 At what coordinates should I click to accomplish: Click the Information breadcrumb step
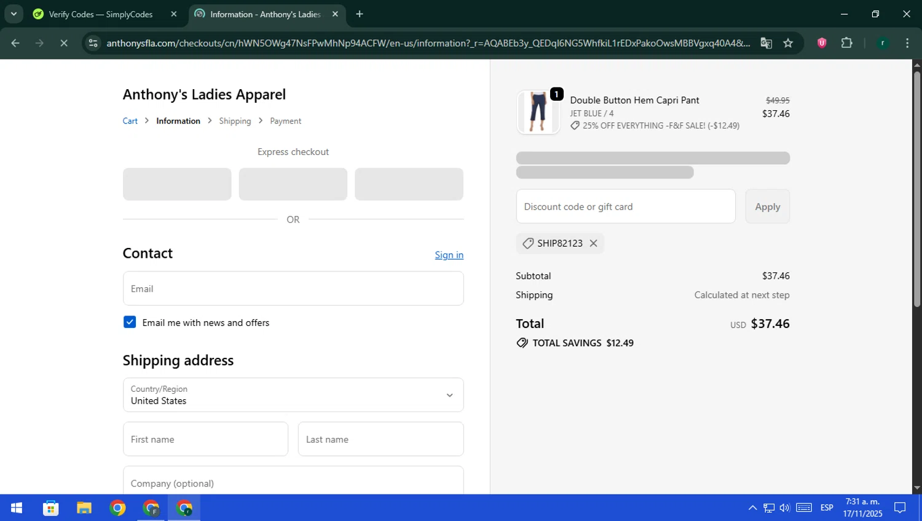(178, 121)
